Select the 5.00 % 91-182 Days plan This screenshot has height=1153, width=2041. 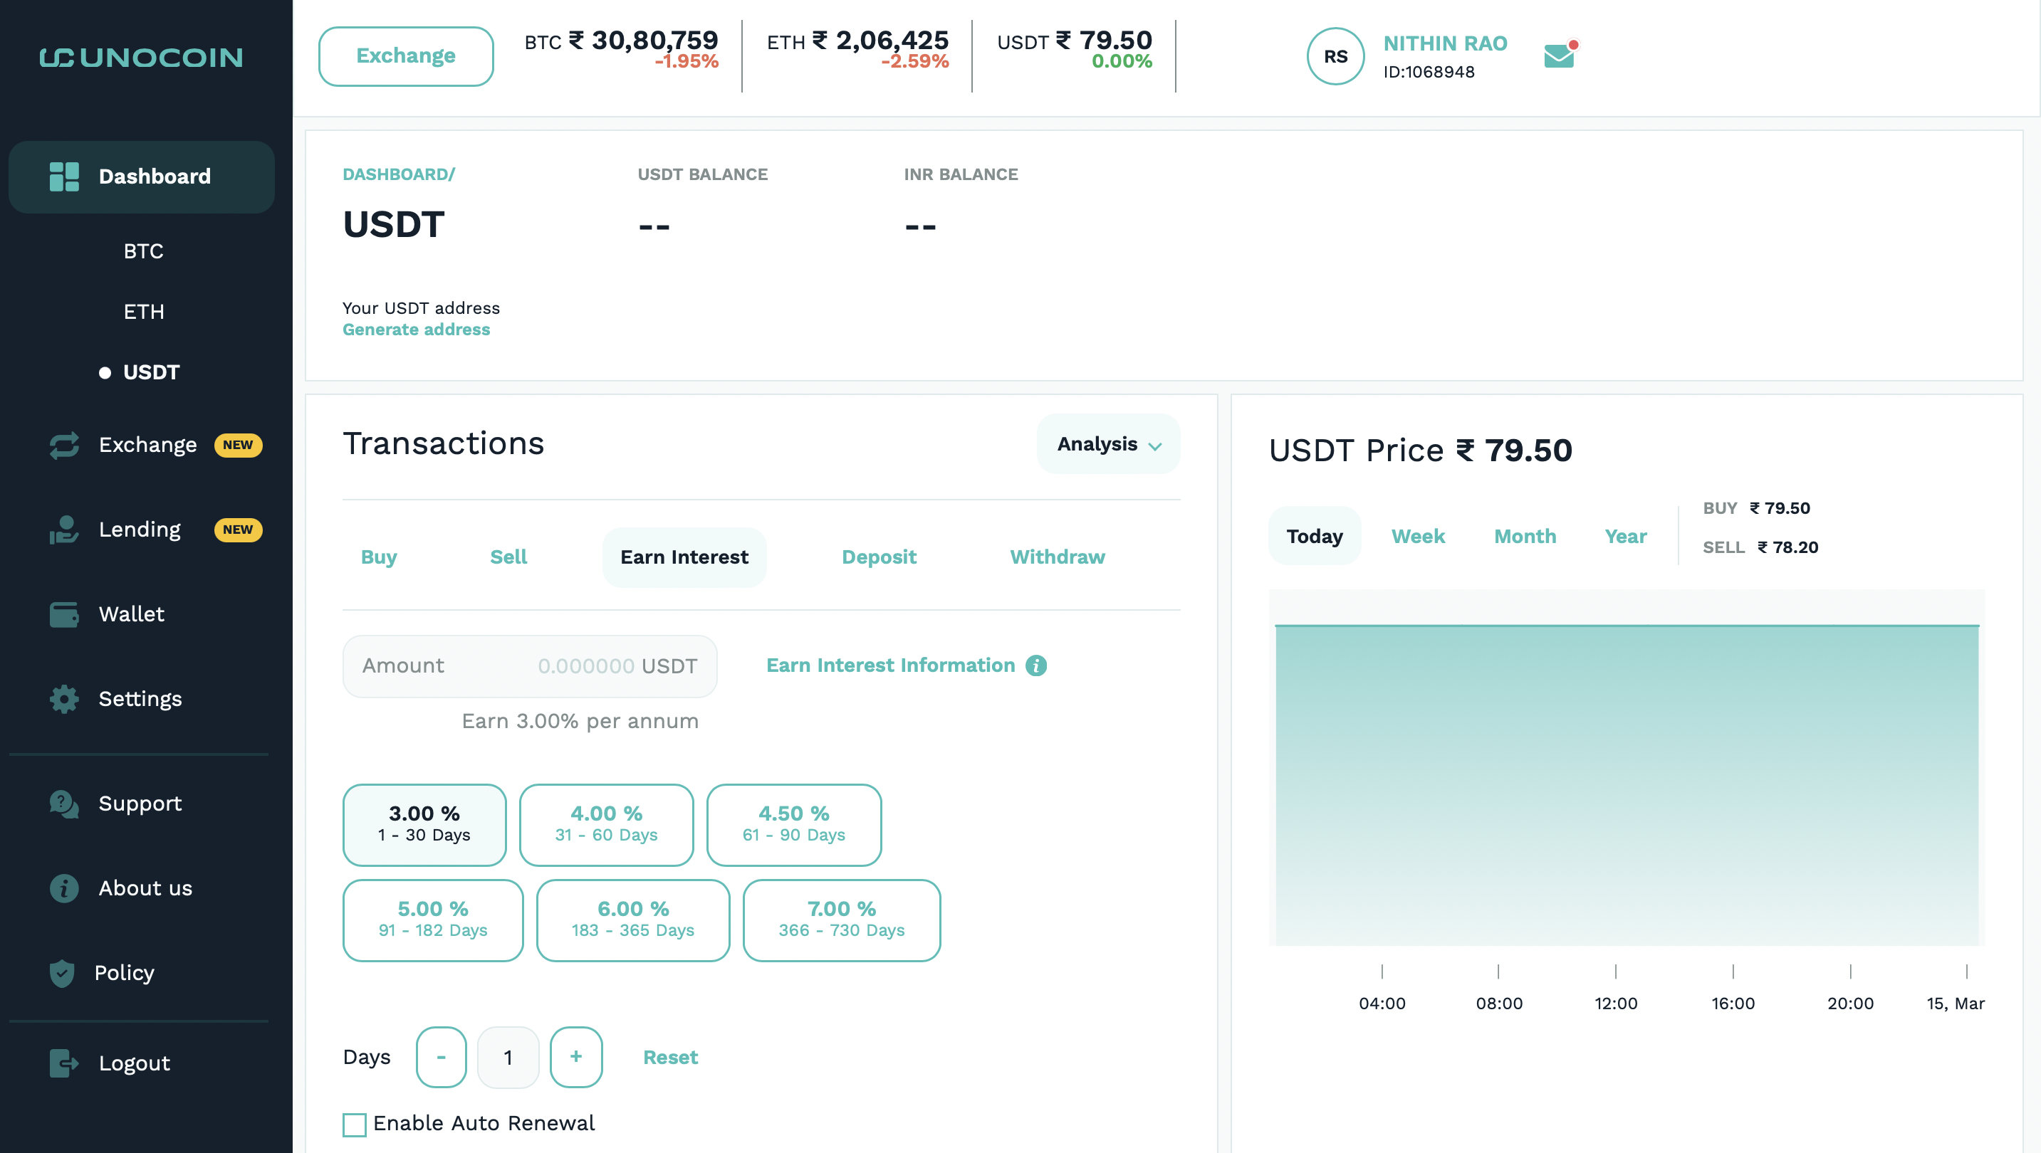point(434,920)
